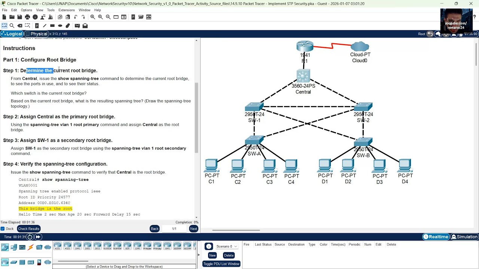
Task: Open the Network Information icon
Action: (x=35, y=17)
